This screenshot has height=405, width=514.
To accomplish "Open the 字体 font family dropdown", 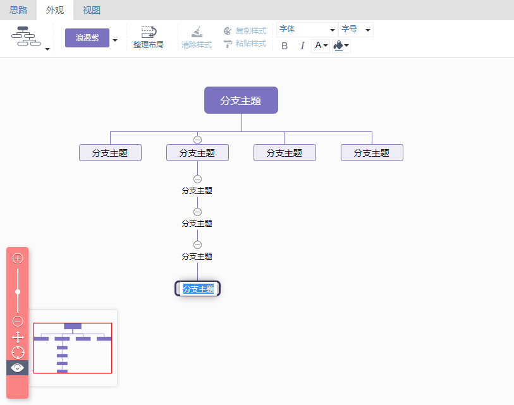I will [307, 30].
